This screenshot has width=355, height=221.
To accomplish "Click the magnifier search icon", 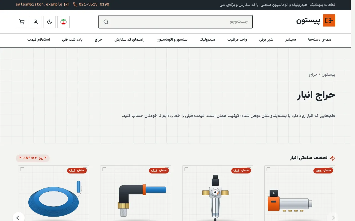I will (106, 22).
